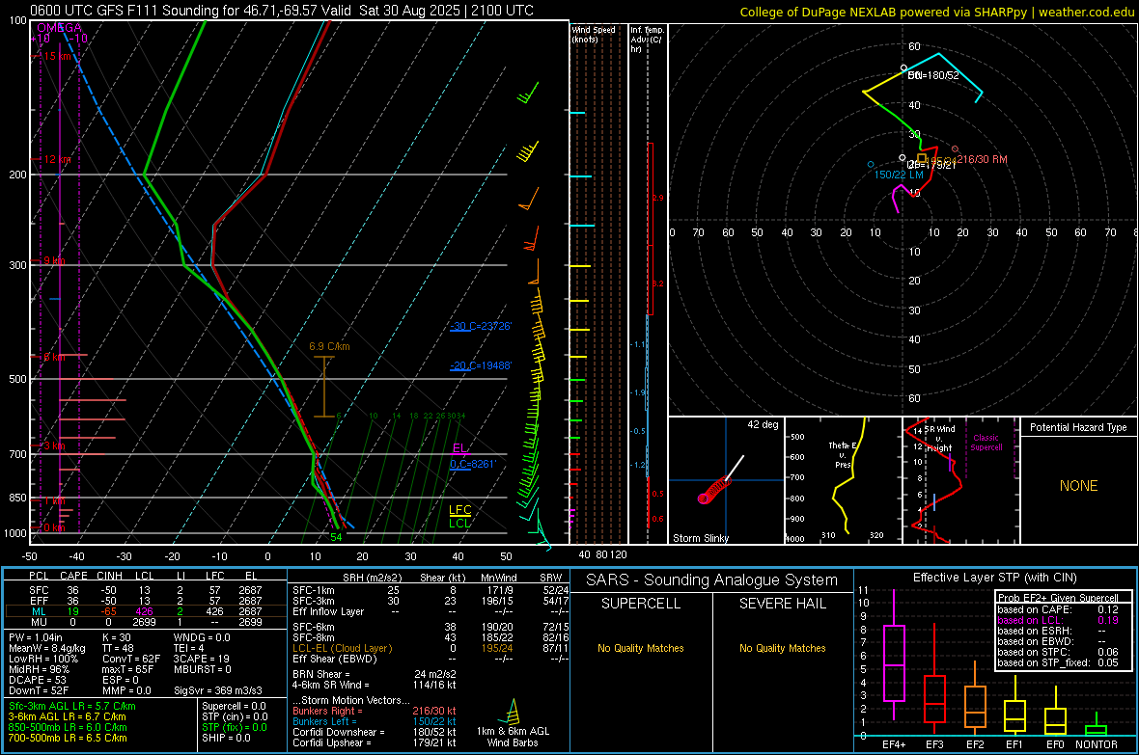
Task: Click the PW = 1.04in value
Action: [36, 637]
